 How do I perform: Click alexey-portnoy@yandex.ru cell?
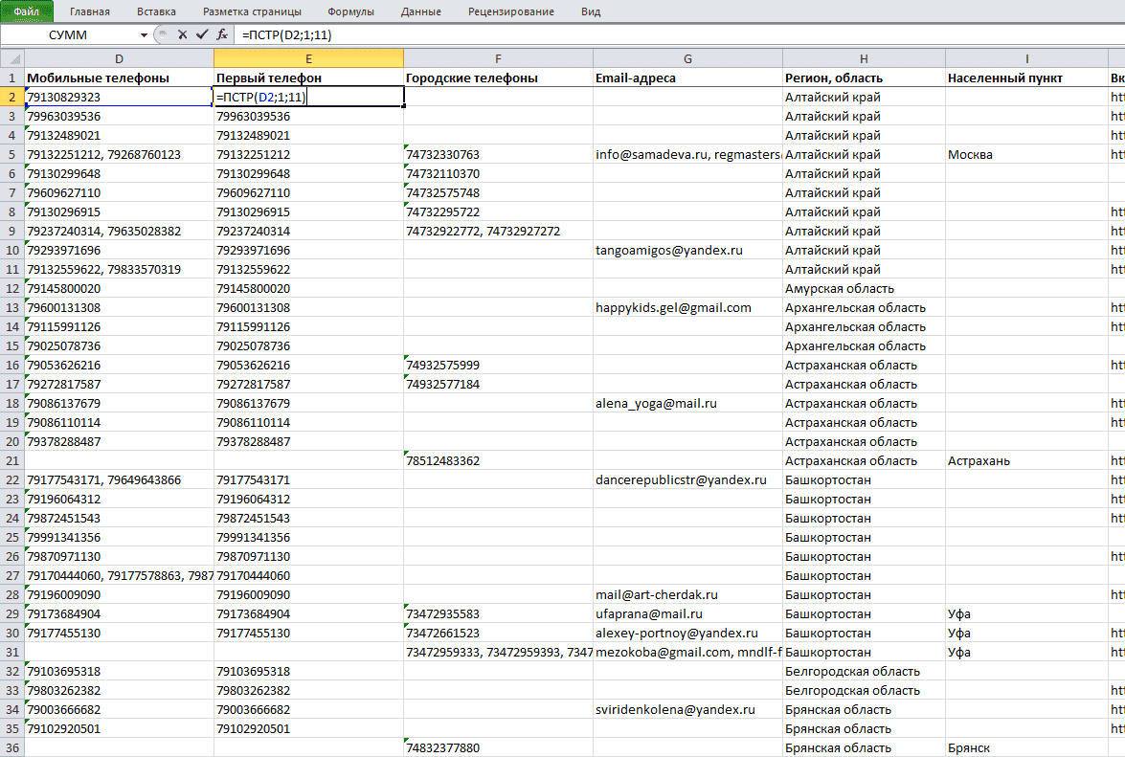point(687,633)
